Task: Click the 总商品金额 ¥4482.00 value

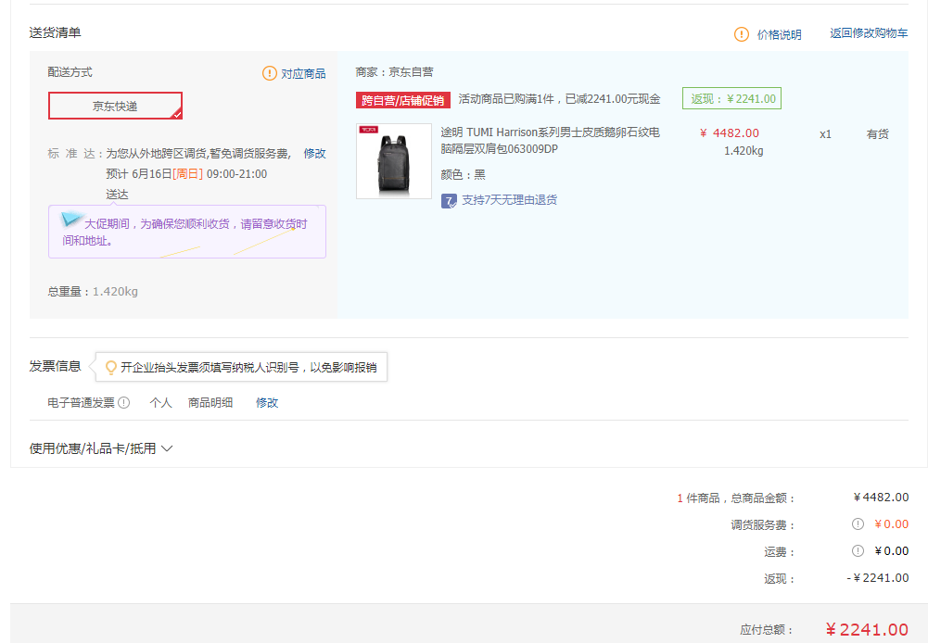Action: (x=881, y=498)
